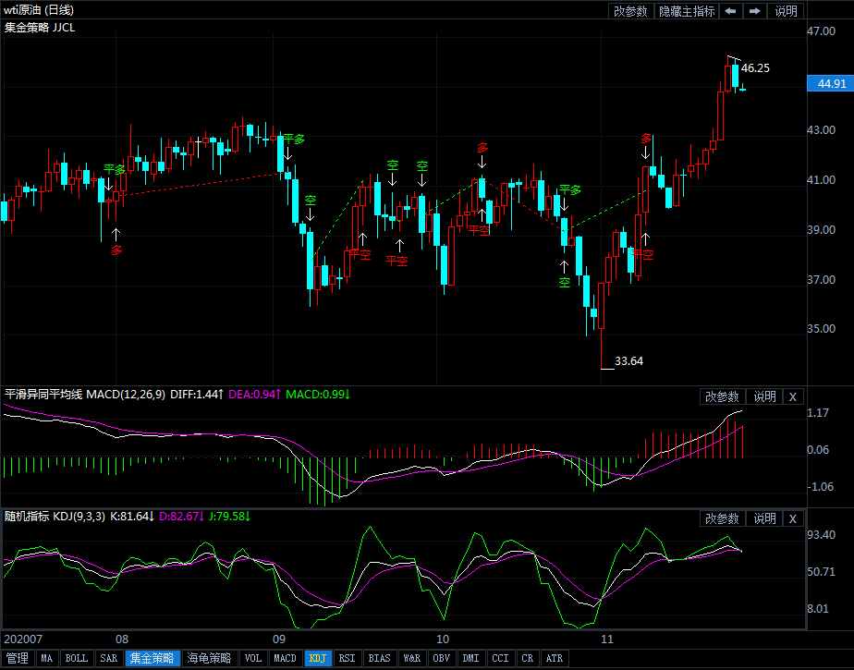Switch to the DMI indicator tab
This screenshot has height=670, width=854.
point(471,659)
